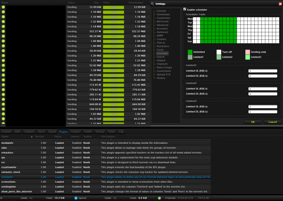Click the seeding icon of the 1.09 MiB torrent

tap(3, 41)
